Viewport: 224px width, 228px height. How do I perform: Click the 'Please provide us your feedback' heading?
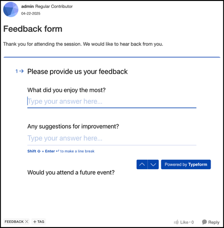(x=78, y=72)
